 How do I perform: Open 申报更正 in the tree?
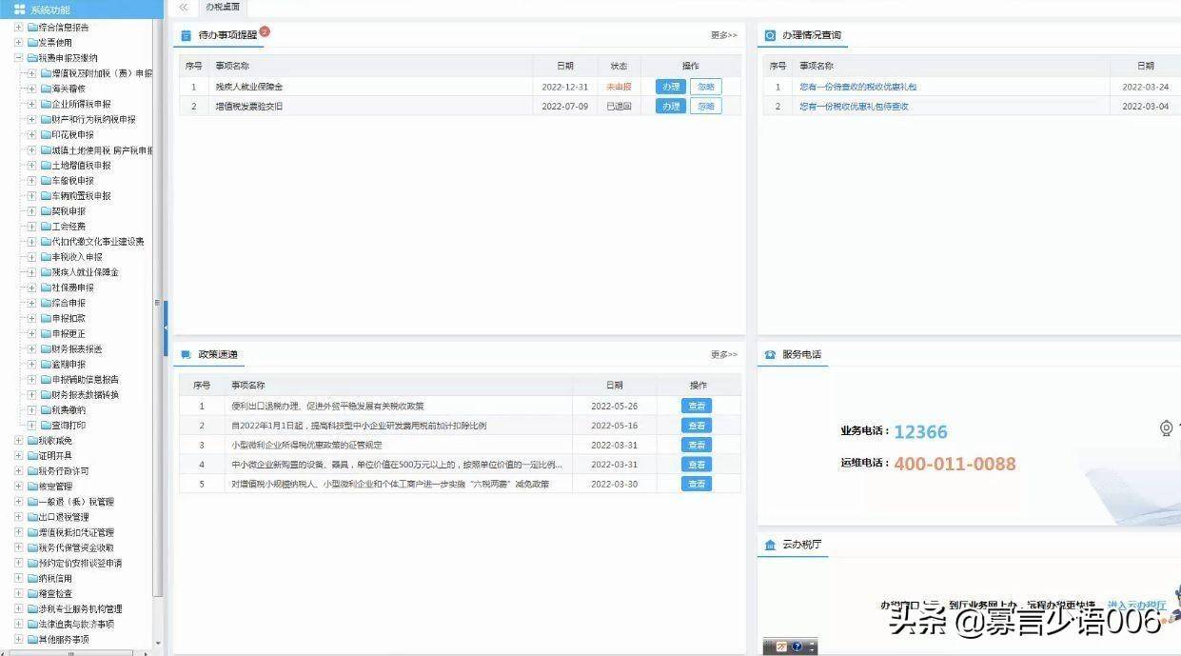(69, 333)
